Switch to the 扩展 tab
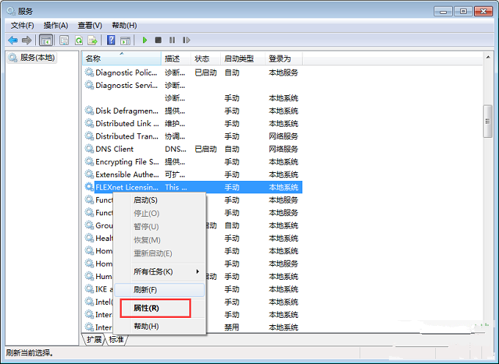 coord(94,340)
